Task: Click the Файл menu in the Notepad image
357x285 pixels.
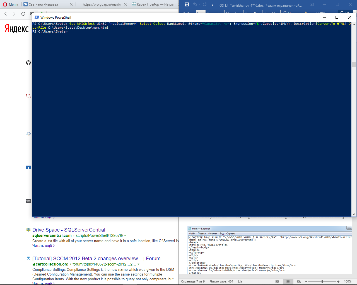Action: coord(192,234)
